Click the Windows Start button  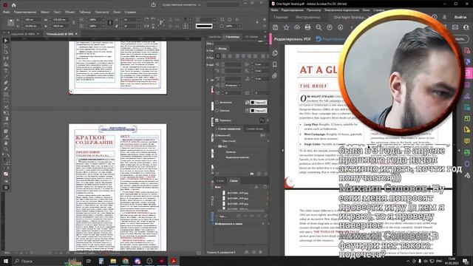point(6,261)
